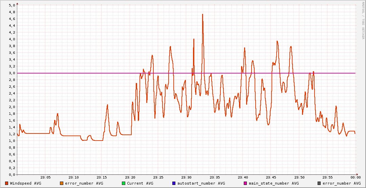Click the orange error_number legend swatch
Viewport: 366px width, 188px height.
(61, 183)
